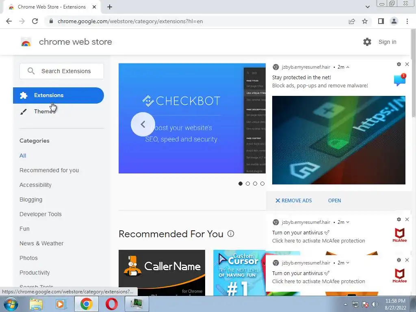Screen dimensions: 416x312
Task: Open the Chrome profile avatar menu
Action: (x=394, y=21)
